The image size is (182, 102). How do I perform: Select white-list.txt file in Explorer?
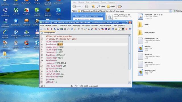[x=149, y=64]
